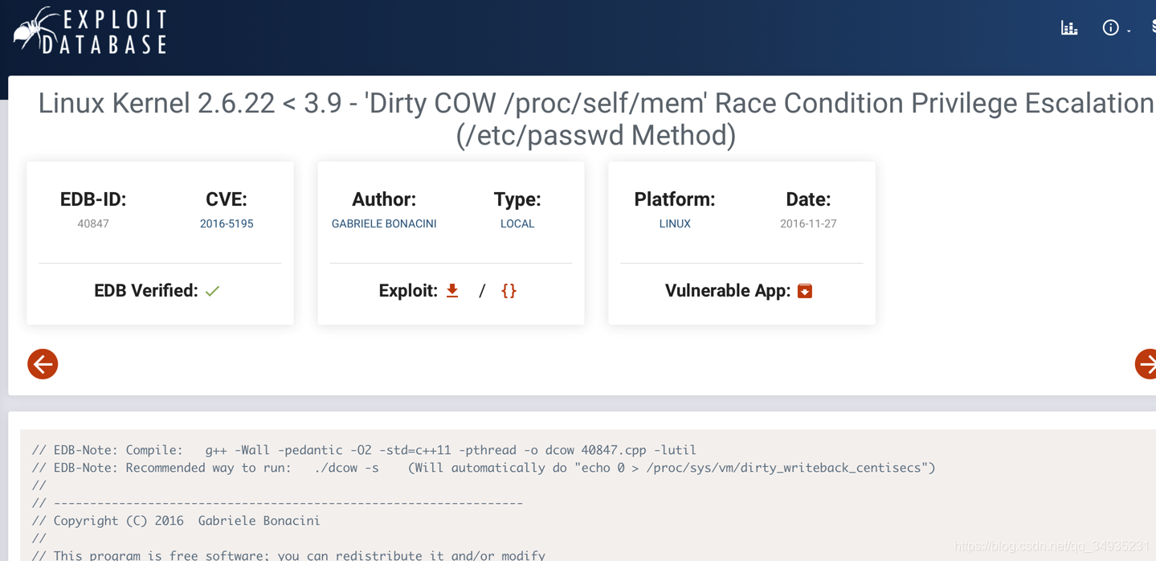The height and width of the screenshot is (561, 1156).
Task: Expand the info menu dropdown arrow
Action: (x=1129, y=31)
